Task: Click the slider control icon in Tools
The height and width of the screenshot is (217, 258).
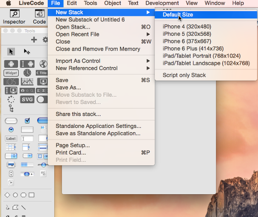Action: click(x=43, y=165)
